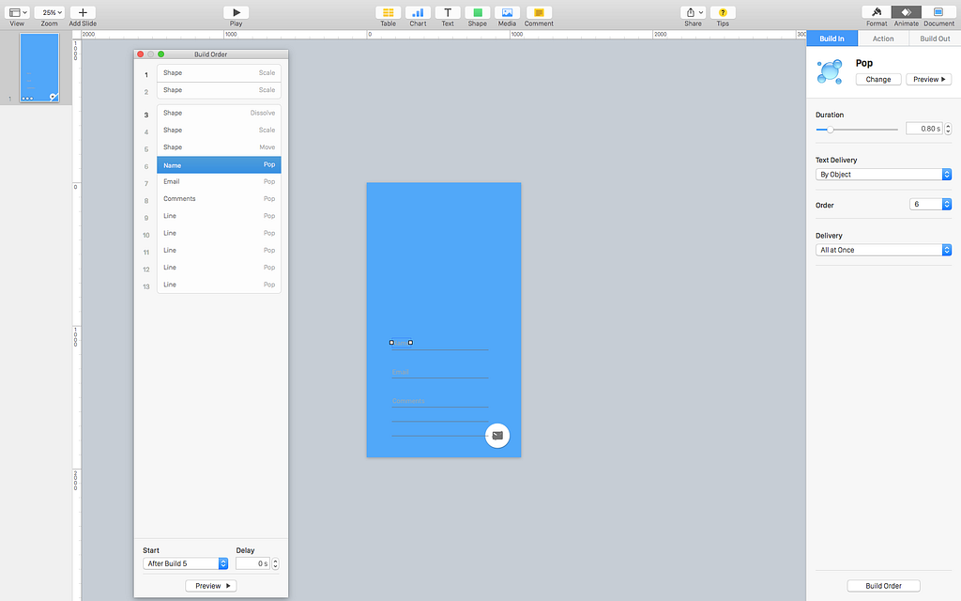The image size is (961, 601).
Task: Select build 13 Line Pop row
Action: [x=219, y=285]
